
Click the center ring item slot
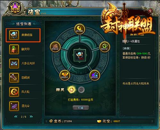point(80,55)
